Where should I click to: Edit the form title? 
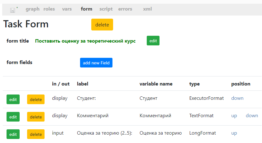click(x=153, y=41)
